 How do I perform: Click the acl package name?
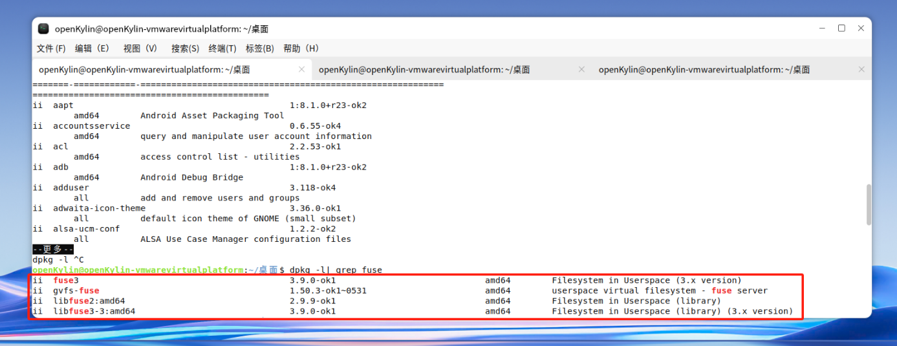(x=61, y=146)
